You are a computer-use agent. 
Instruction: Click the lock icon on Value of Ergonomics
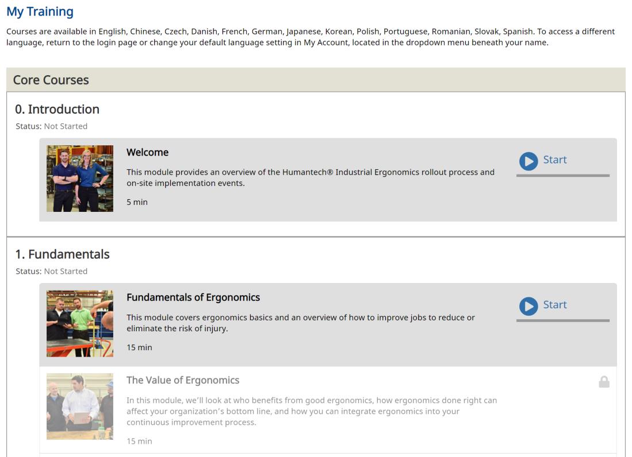click(604, 381)
